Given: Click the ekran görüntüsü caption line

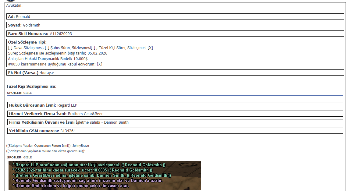Looking at the screenshot, I should click(x=46, y=151).
